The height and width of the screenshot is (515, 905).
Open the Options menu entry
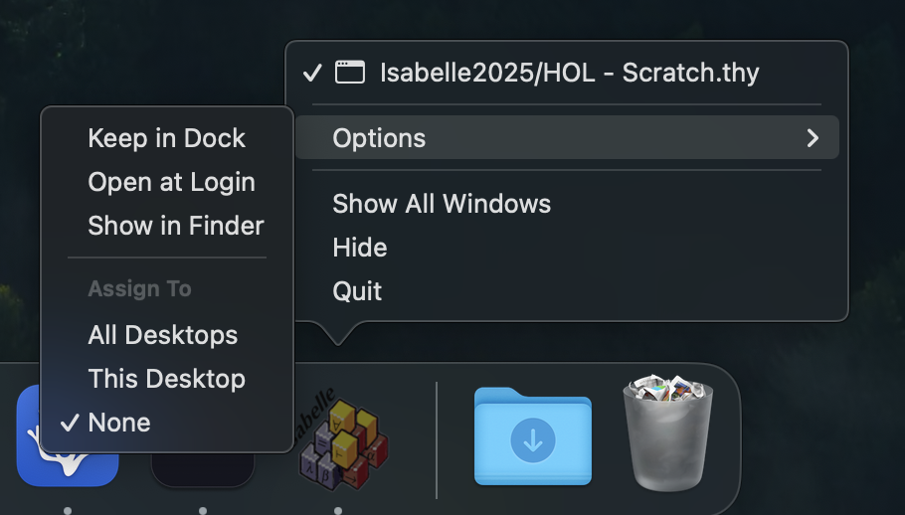[379, 138]
